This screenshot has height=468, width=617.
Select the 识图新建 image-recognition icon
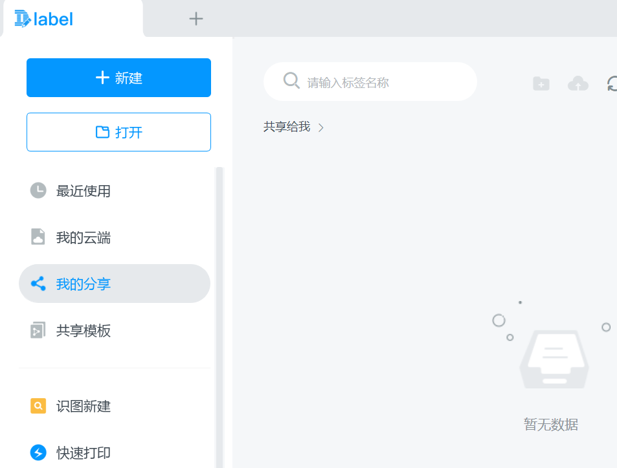click(38, 406)
